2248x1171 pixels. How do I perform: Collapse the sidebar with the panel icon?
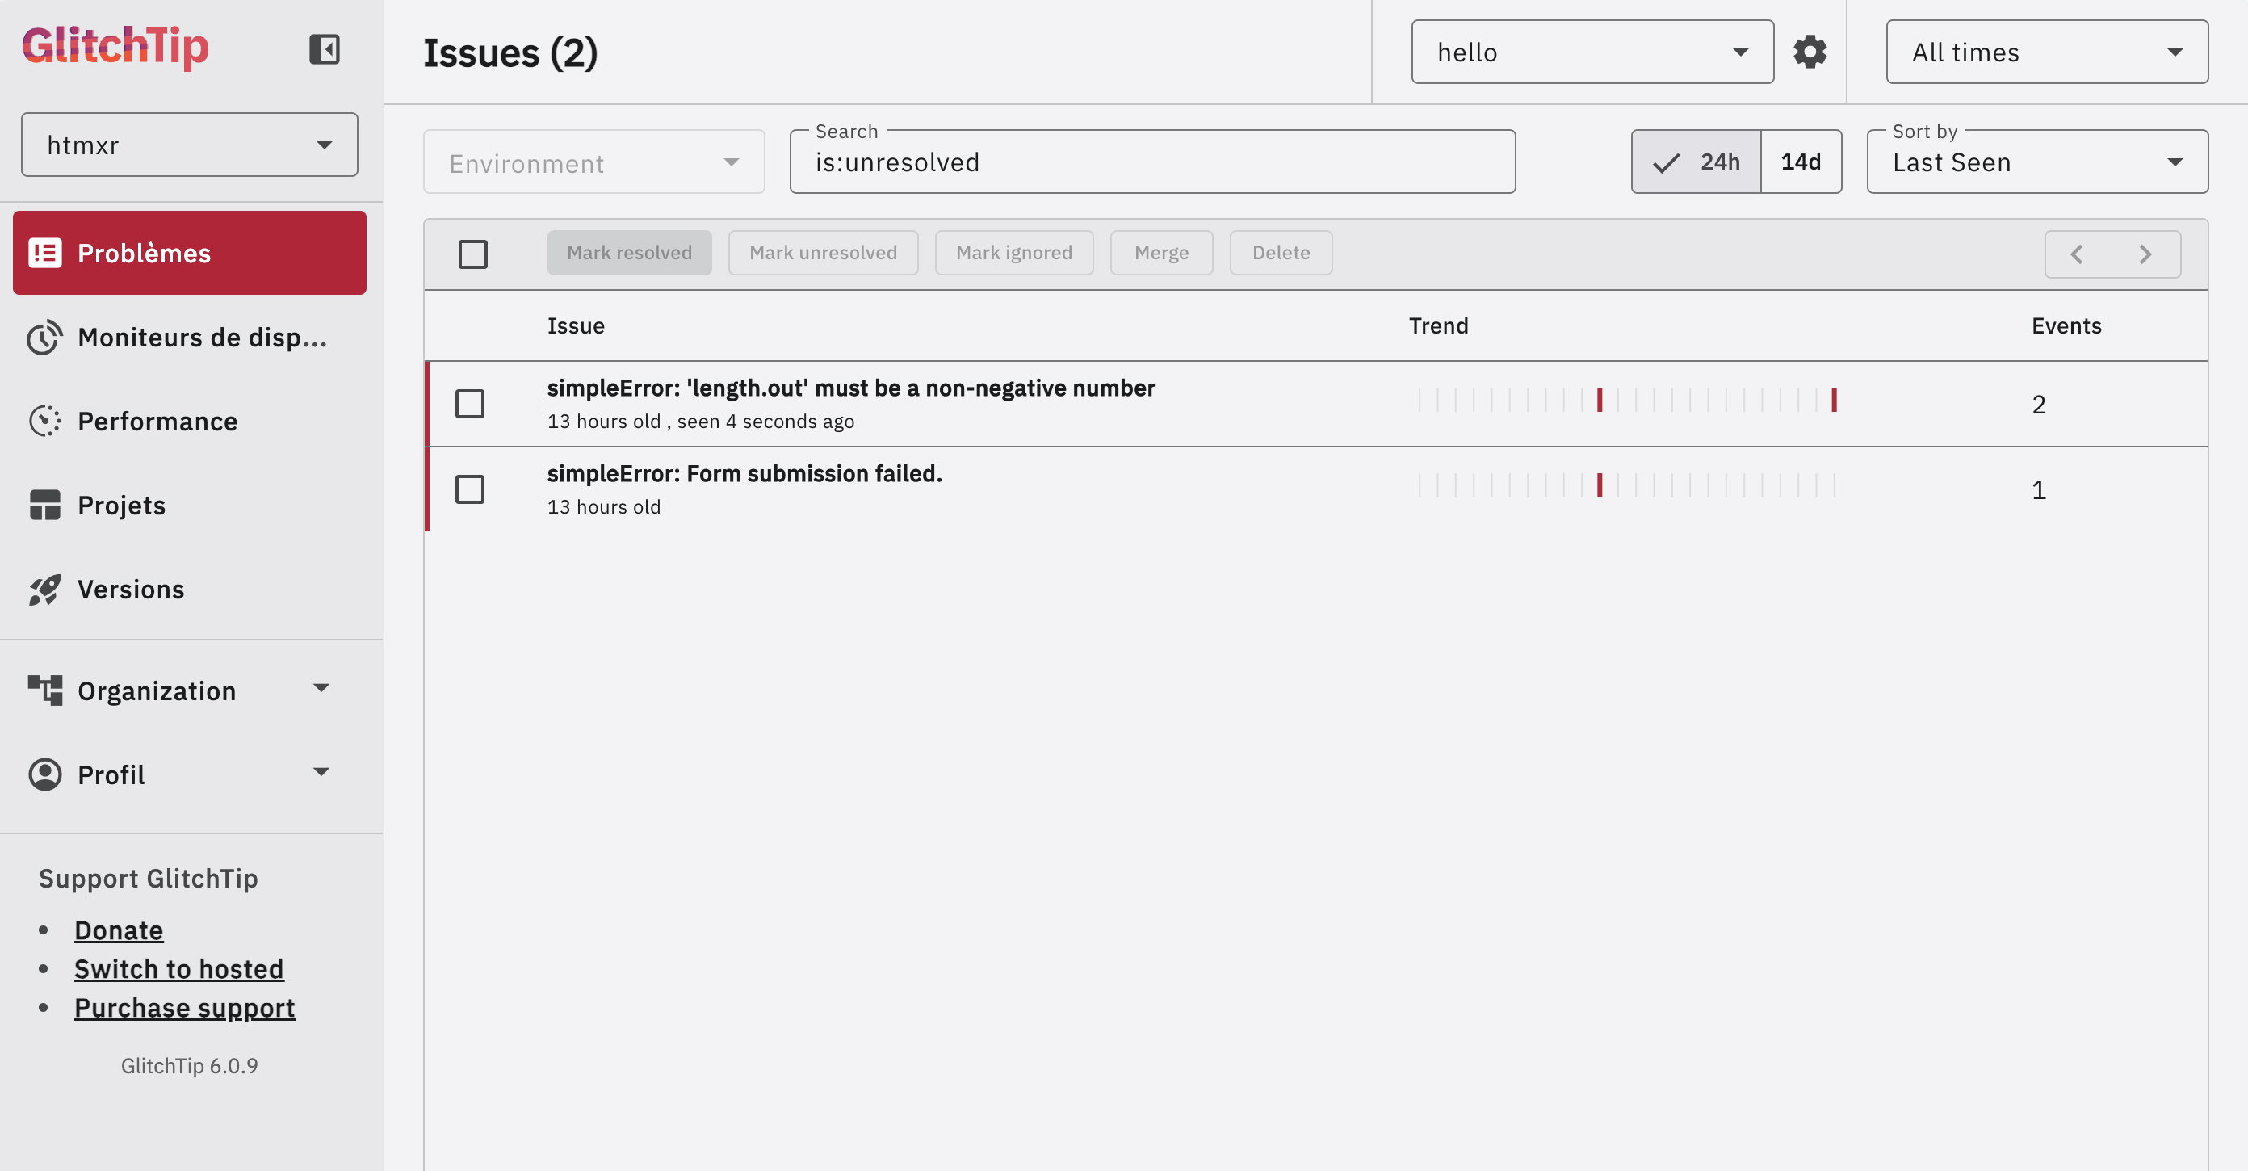[324, 50]
